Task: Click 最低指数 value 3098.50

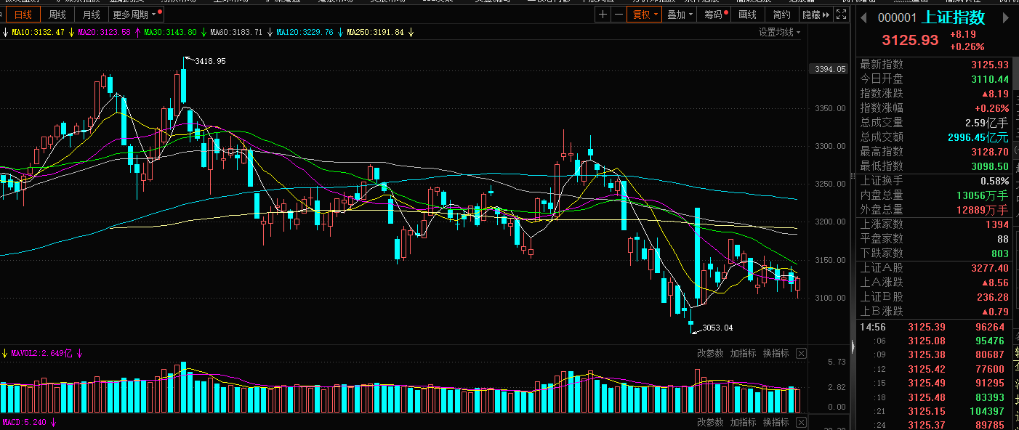Action: (x=990, y=166)
